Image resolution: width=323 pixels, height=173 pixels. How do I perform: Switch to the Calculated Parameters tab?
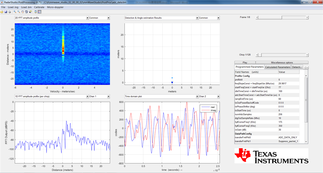278,67
